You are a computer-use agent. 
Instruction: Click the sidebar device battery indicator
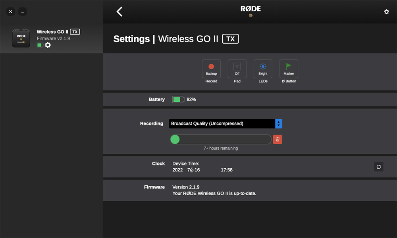40,45
